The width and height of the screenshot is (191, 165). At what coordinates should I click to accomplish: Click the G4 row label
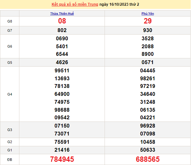pyautogui.click(x=10, y=94)
